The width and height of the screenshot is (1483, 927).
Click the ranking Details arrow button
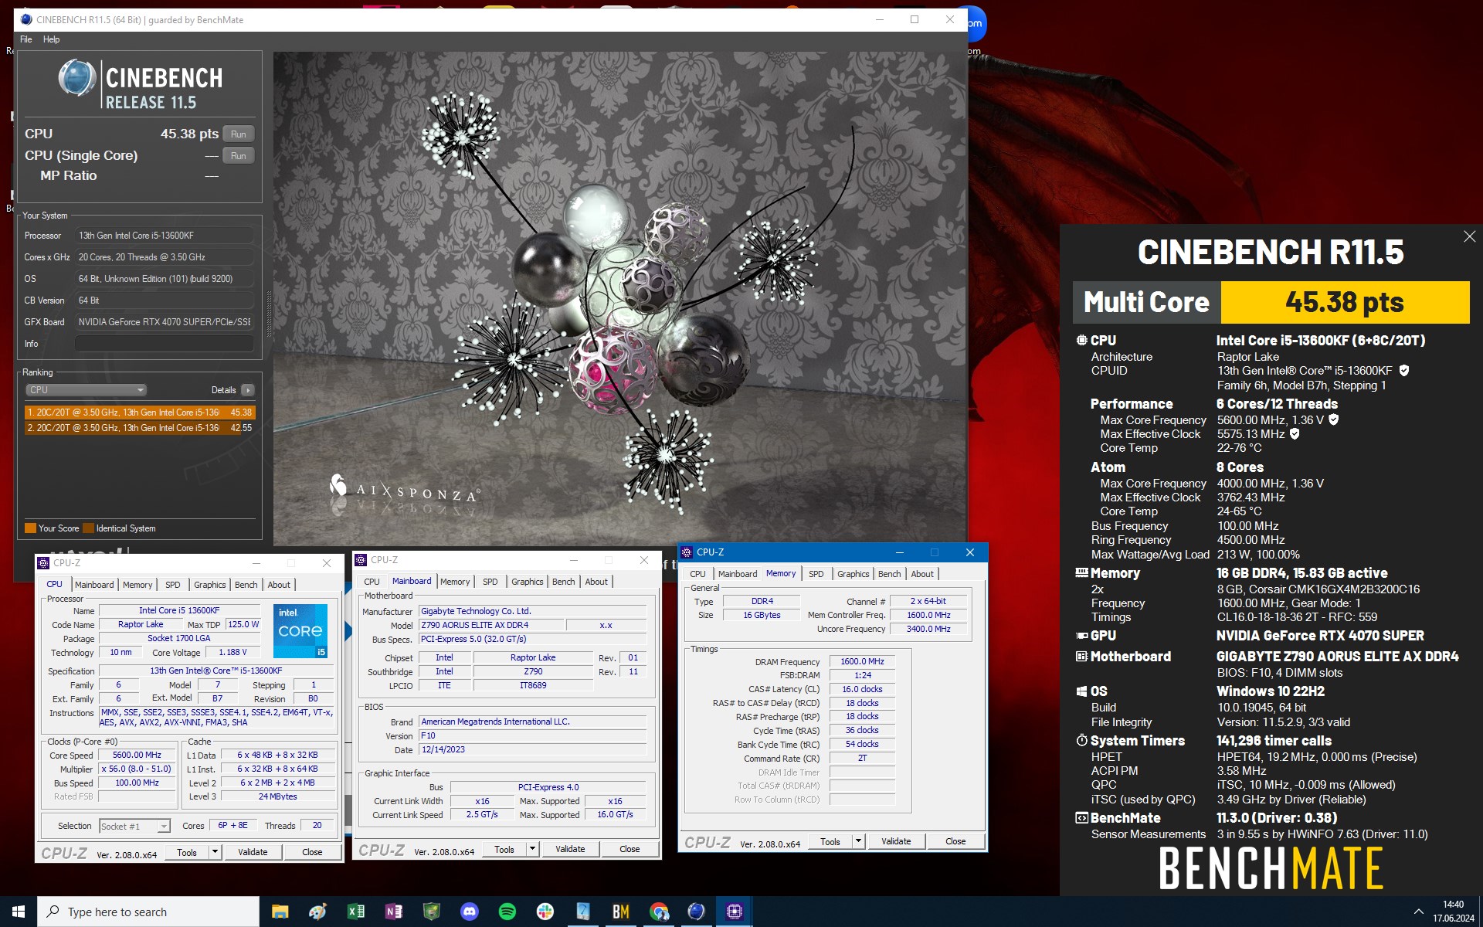[248, 390]
